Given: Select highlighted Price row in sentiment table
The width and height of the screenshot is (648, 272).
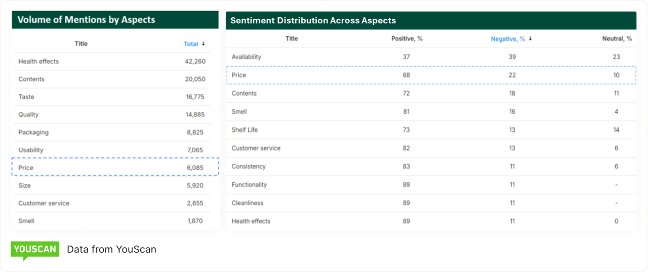Looking at the screenshot, I should (x=430, y=75).
